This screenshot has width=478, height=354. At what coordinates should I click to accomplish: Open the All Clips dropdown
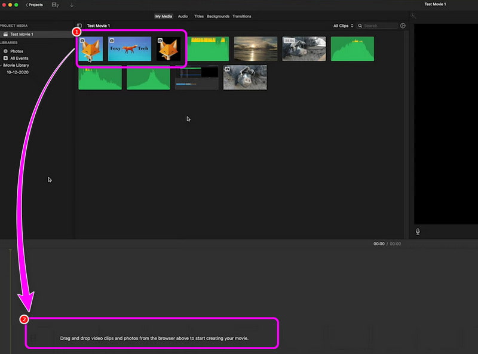[342, 26]
